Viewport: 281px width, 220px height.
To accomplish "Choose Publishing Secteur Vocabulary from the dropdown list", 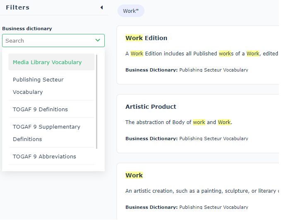I will pos(38,86).
